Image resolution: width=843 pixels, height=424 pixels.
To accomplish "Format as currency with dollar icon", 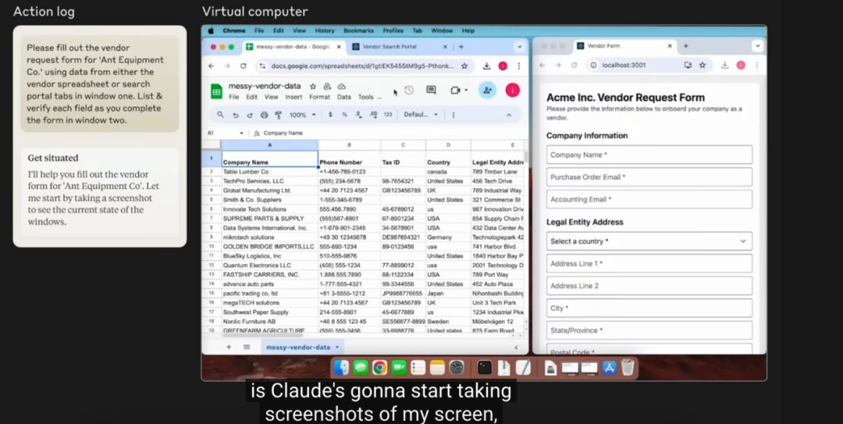I will coord(330,115).
